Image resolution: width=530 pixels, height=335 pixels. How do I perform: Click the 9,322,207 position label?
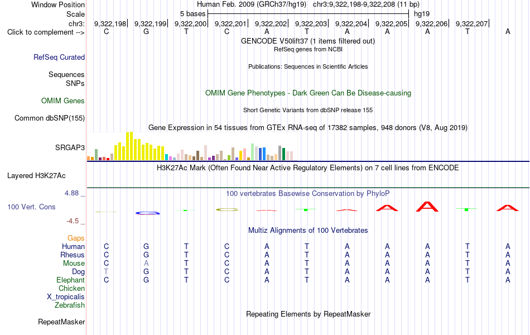[472, 23]
